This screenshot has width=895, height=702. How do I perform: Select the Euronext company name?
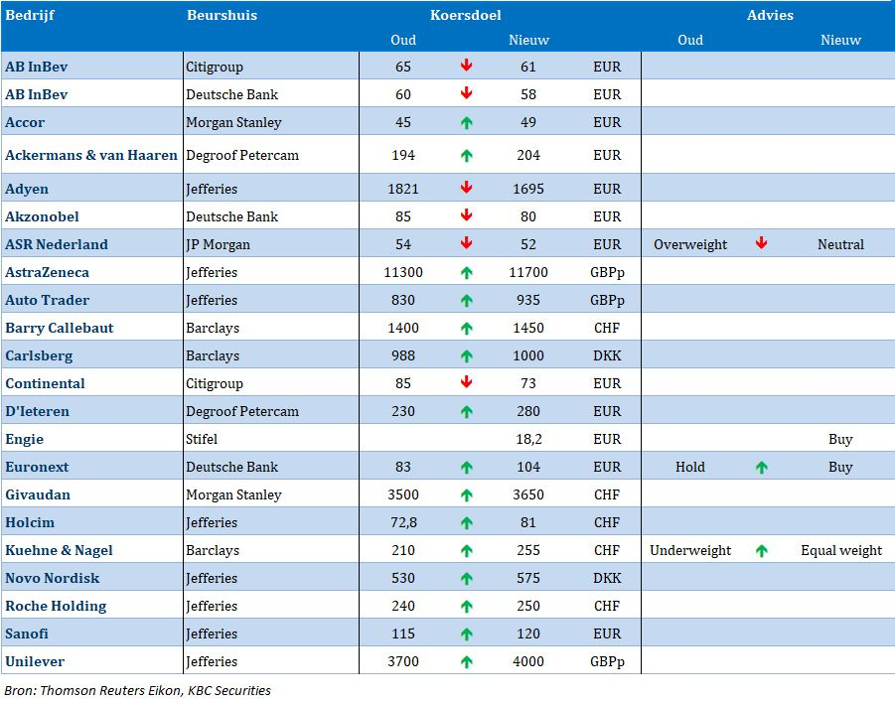coord(37,467)
